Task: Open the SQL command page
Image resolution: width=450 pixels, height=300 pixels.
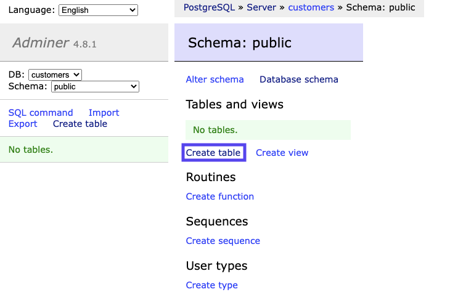Action: 41,113
